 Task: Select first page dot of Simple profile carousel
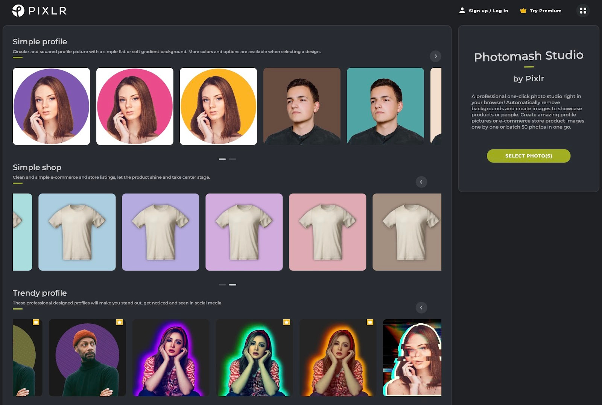tap(222, 159)
